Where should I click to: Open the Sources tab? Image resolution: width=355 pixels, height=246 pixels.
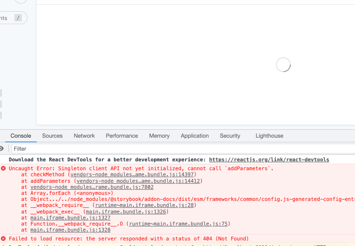[x=52, y=136]
